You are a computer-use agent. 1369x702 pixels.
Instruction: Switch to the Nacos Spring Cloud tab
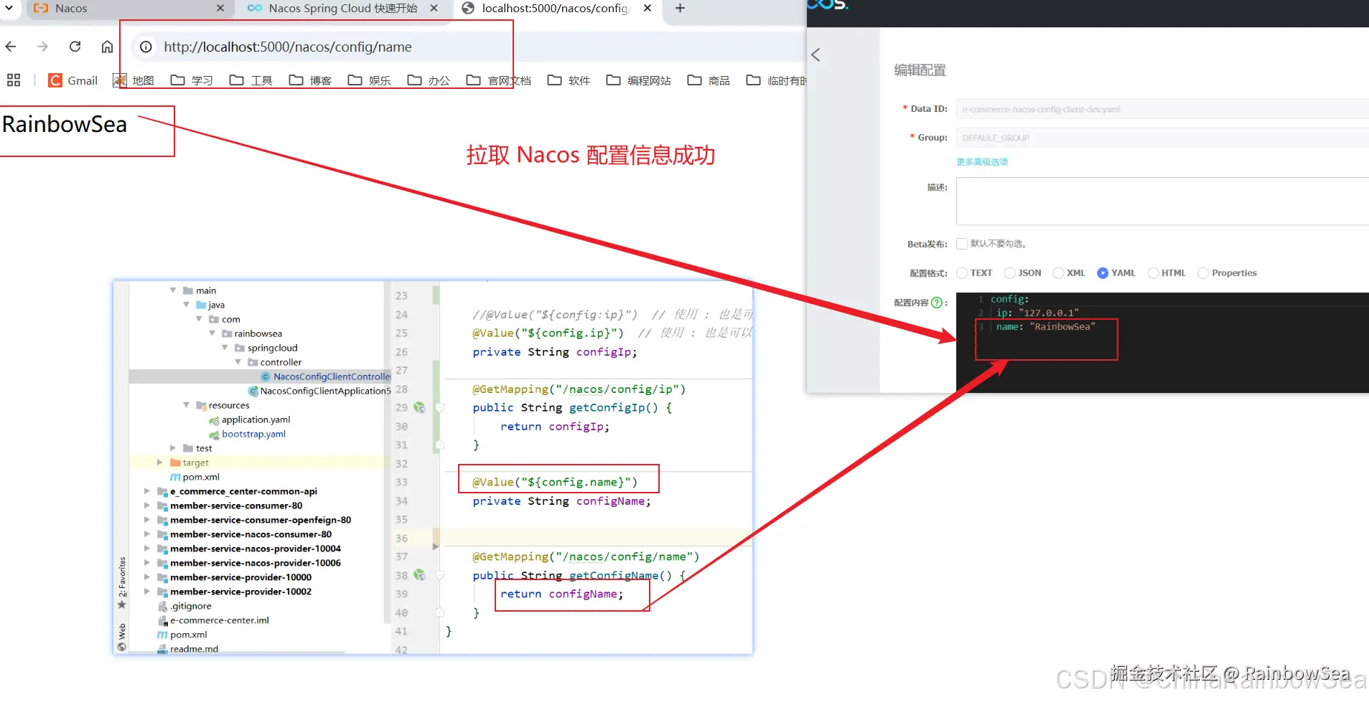click(x=342, y=9)
